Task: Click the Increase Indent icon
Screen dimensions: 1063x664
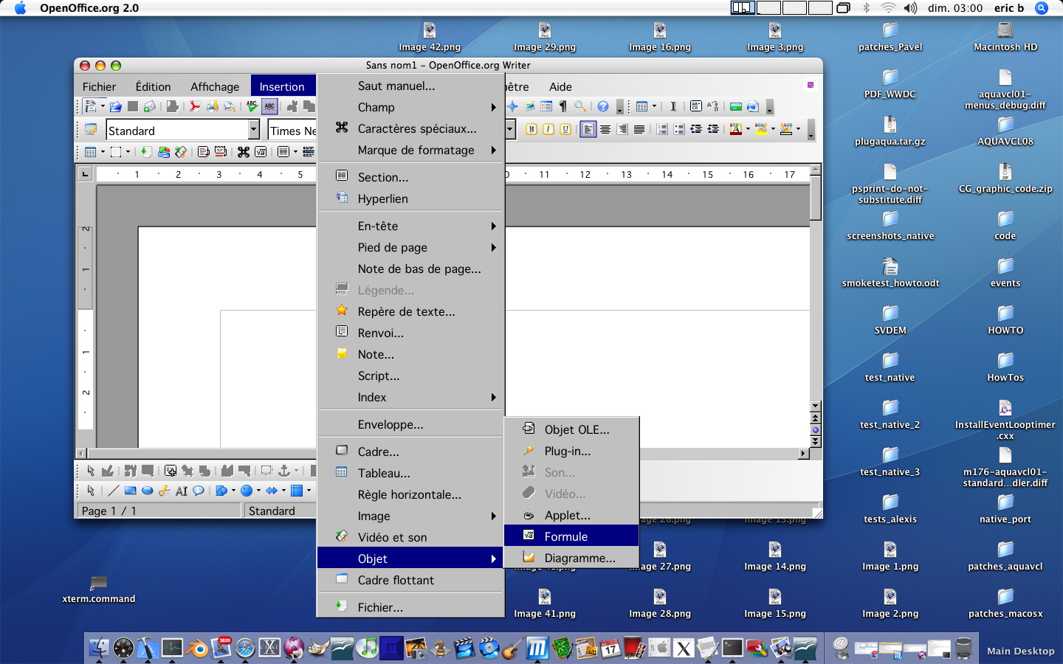Action: (x=713, y=129)
